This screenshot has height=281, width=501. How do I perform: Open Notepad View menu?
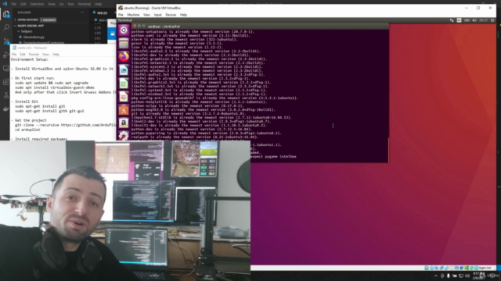[45, 54]
